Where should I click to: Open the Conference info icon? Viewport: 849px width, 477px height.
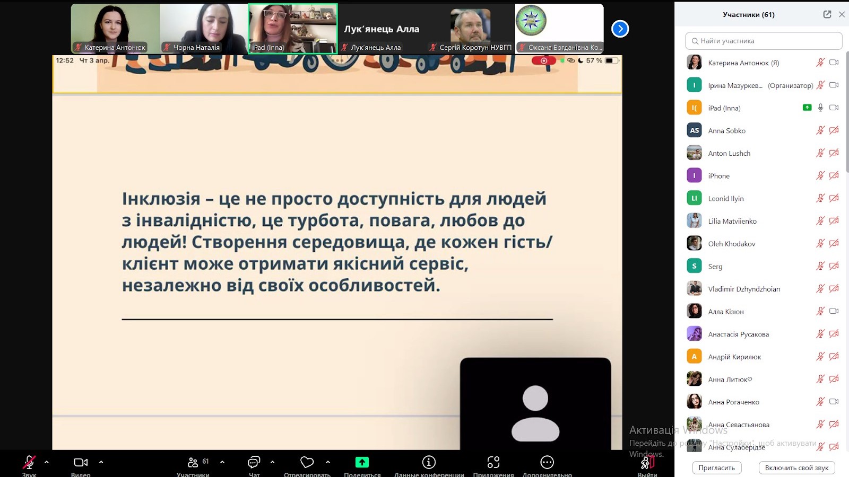click(429, 463)
